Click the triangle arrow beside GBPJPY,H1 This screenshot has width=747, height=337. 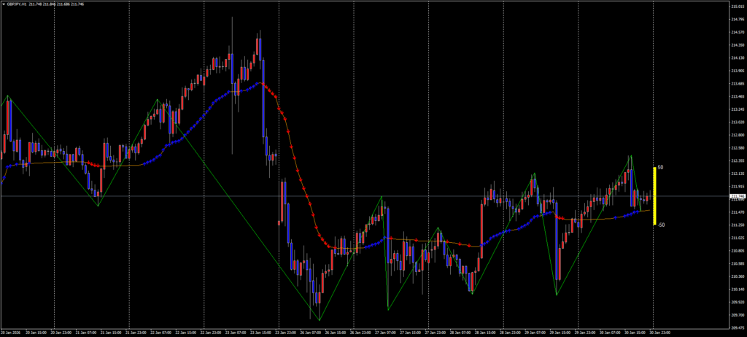pyautogui.click(x=3, y=4)
